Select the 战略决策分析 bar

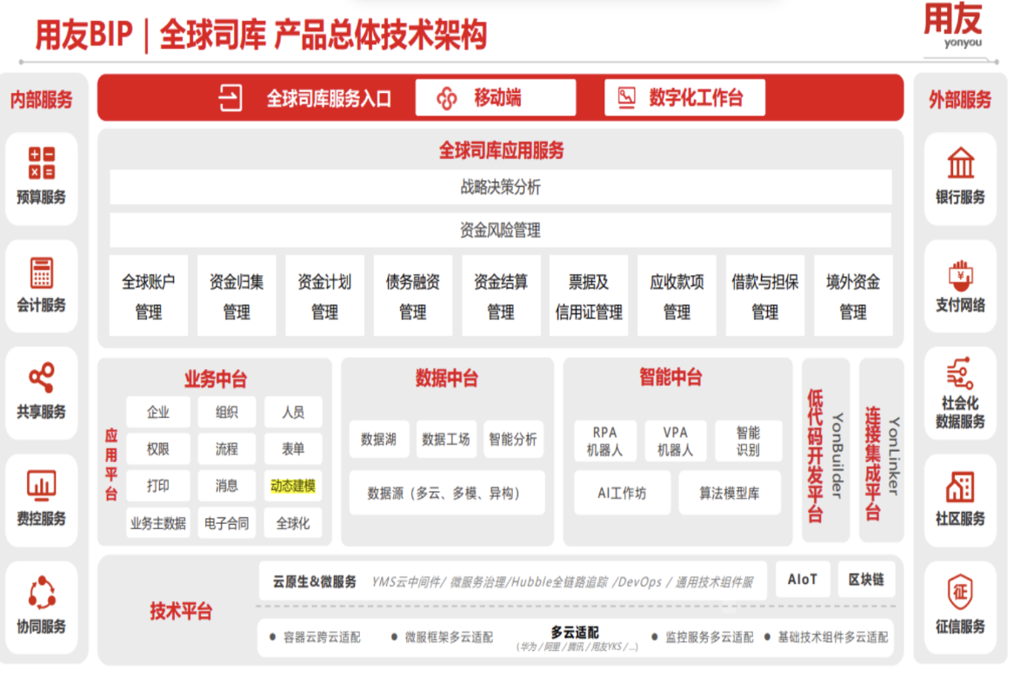tap(501, 188)
